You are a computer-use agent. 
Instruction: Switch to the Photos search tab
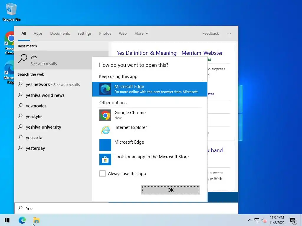point(105,34)
